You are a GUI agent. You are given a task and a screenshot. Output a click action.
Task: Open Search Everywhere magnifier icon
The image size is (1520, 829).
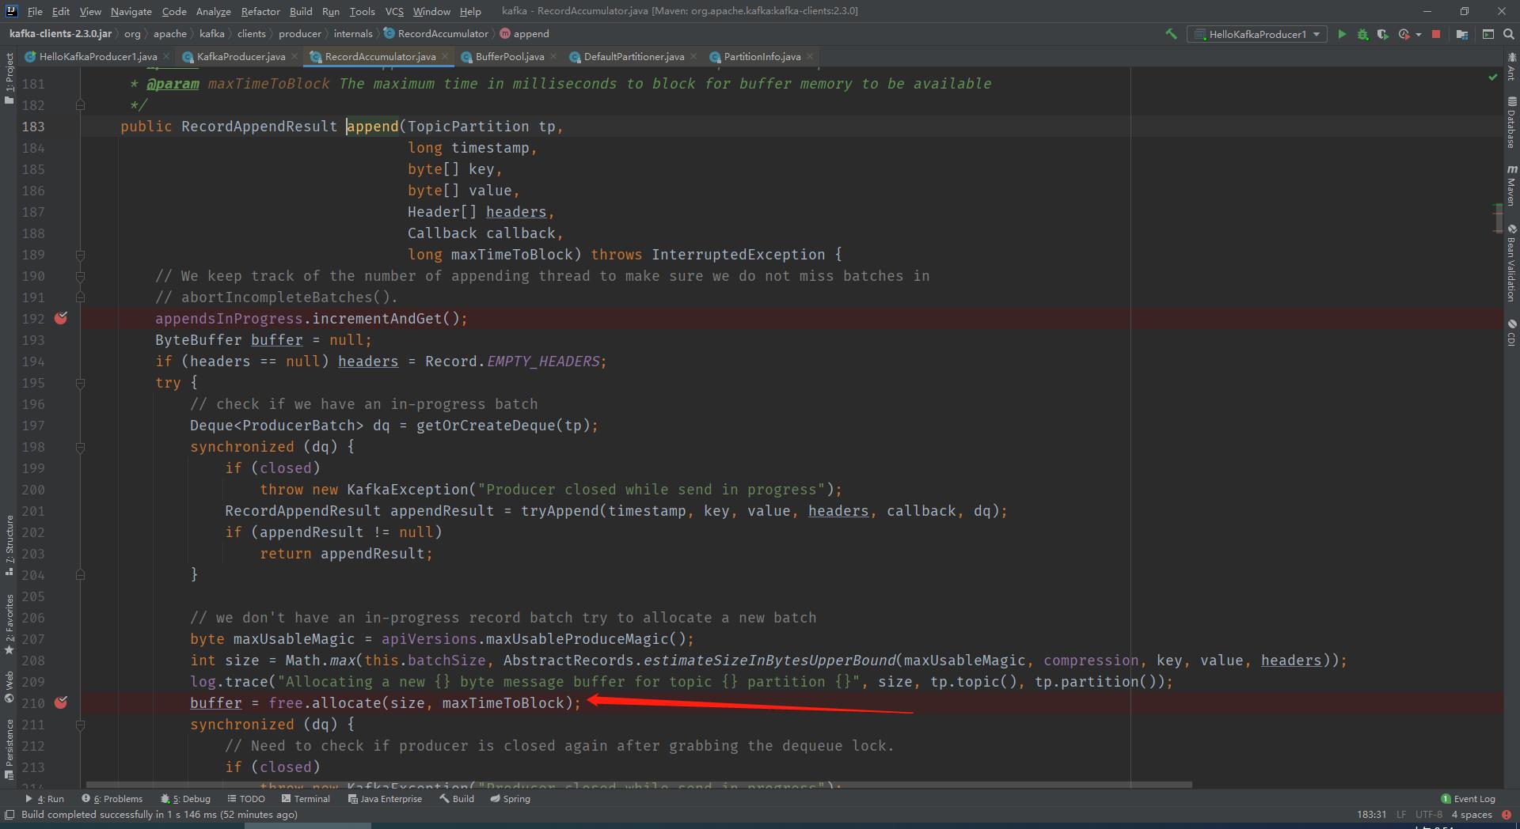(x=1509, y=34)
